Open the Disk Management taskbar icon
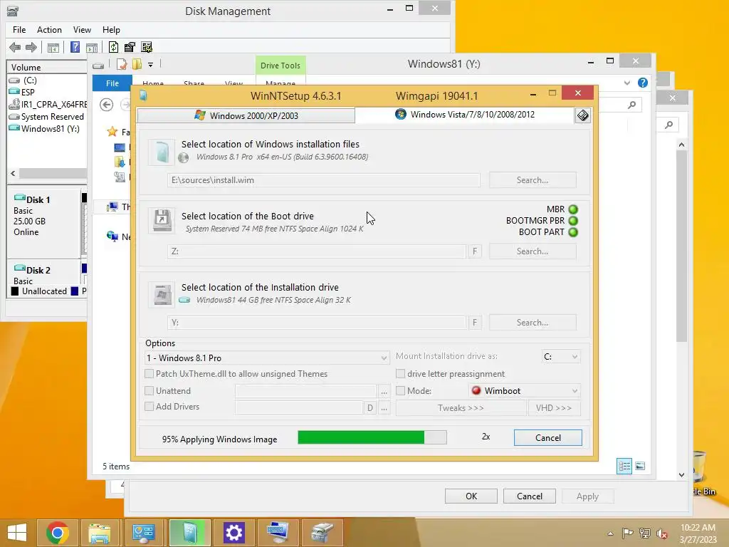729x547 pixels. point(322,533)
